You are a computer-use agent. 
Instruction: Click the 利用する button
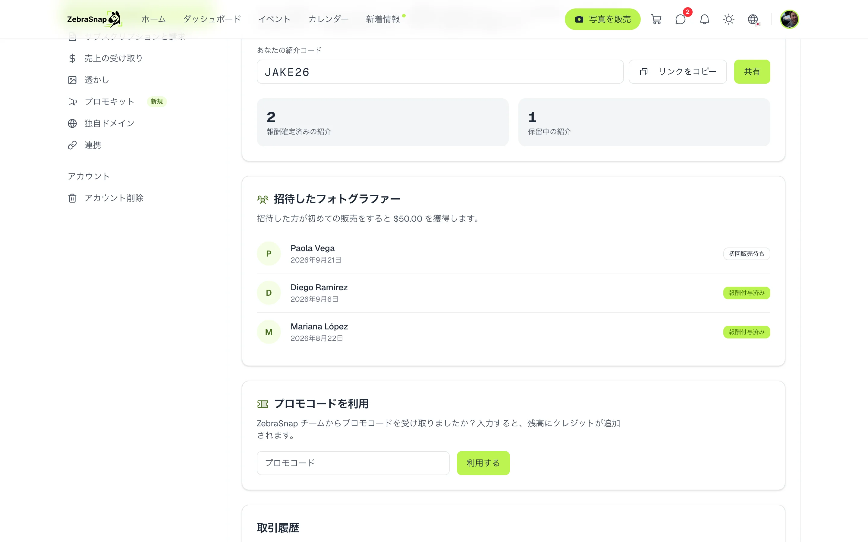pyautogui.click(x=483, y=463)
